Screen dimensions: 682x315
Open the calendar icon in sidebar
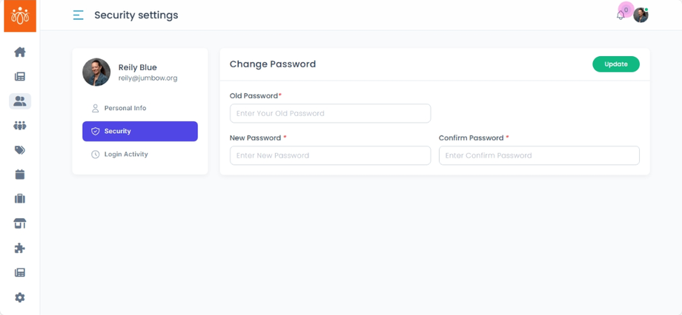[x=20, y=175]
